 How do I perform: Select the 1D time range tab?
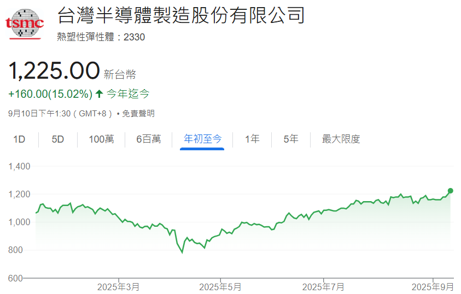coord(19,139)
